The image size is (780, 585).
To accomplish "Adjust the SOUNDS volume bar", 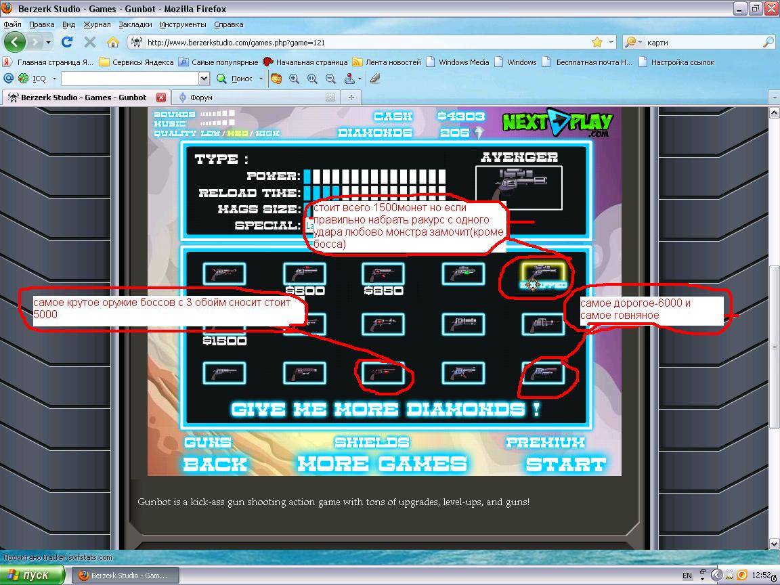I will click(x=217, y=114).
